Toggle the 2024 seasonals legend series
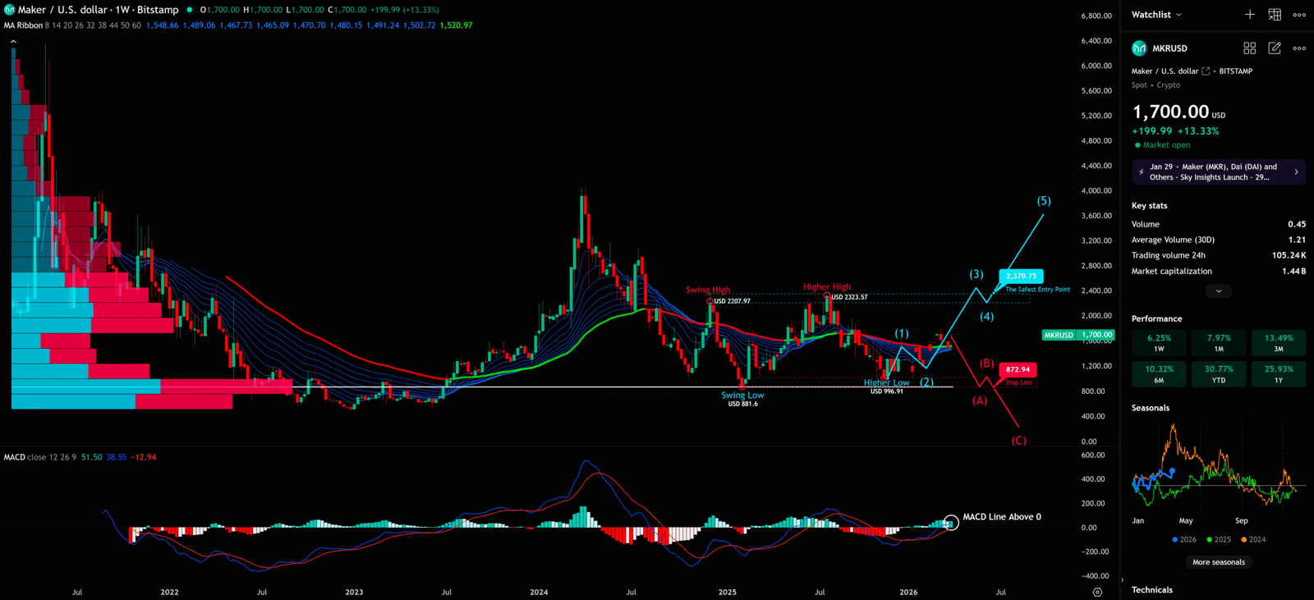This screenshot has height=600, width=1314. (x=1253, y=540)
